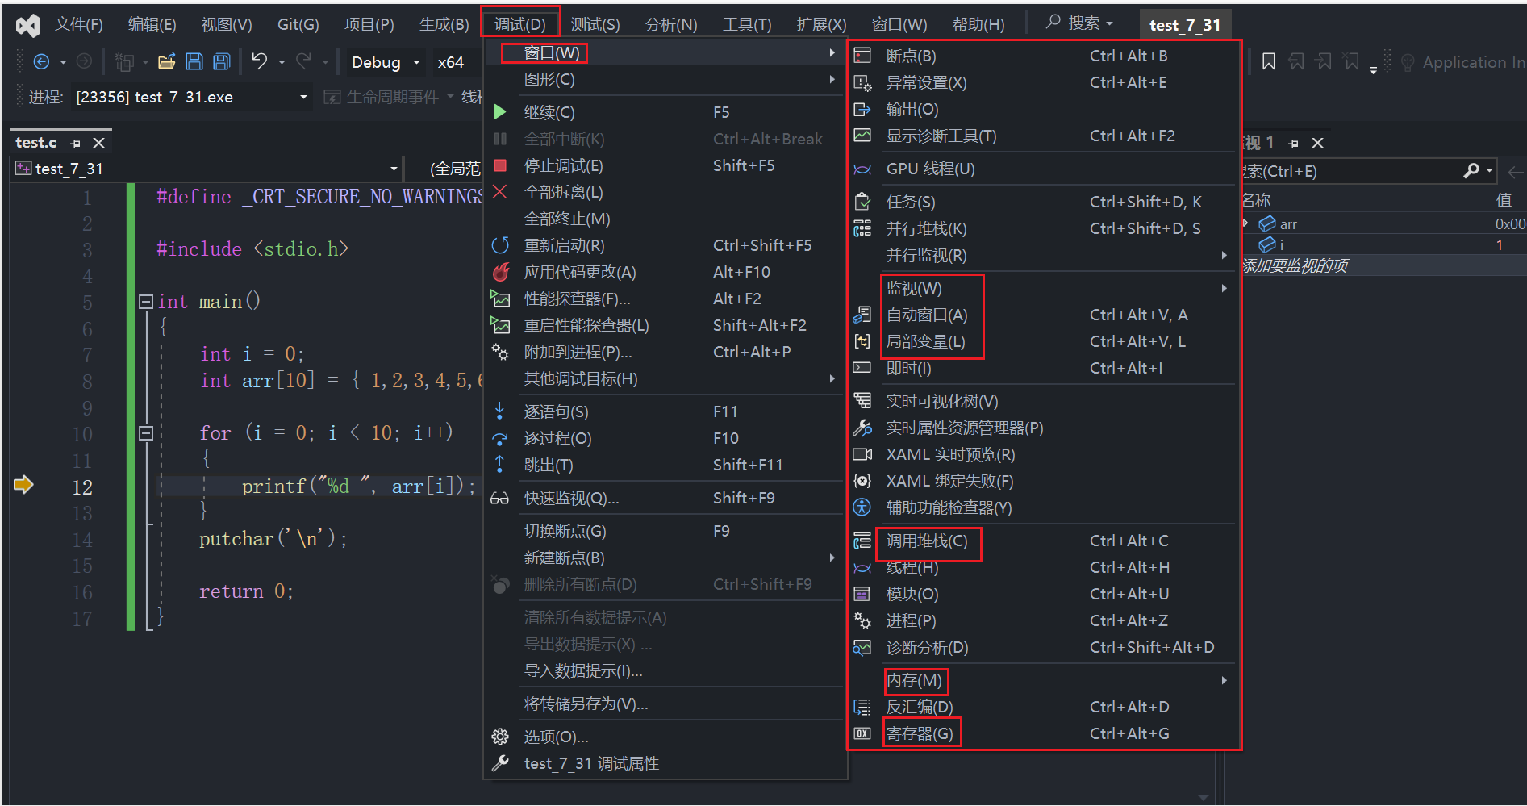Open the watch search options dropdown

click(x=1489, y=171)
